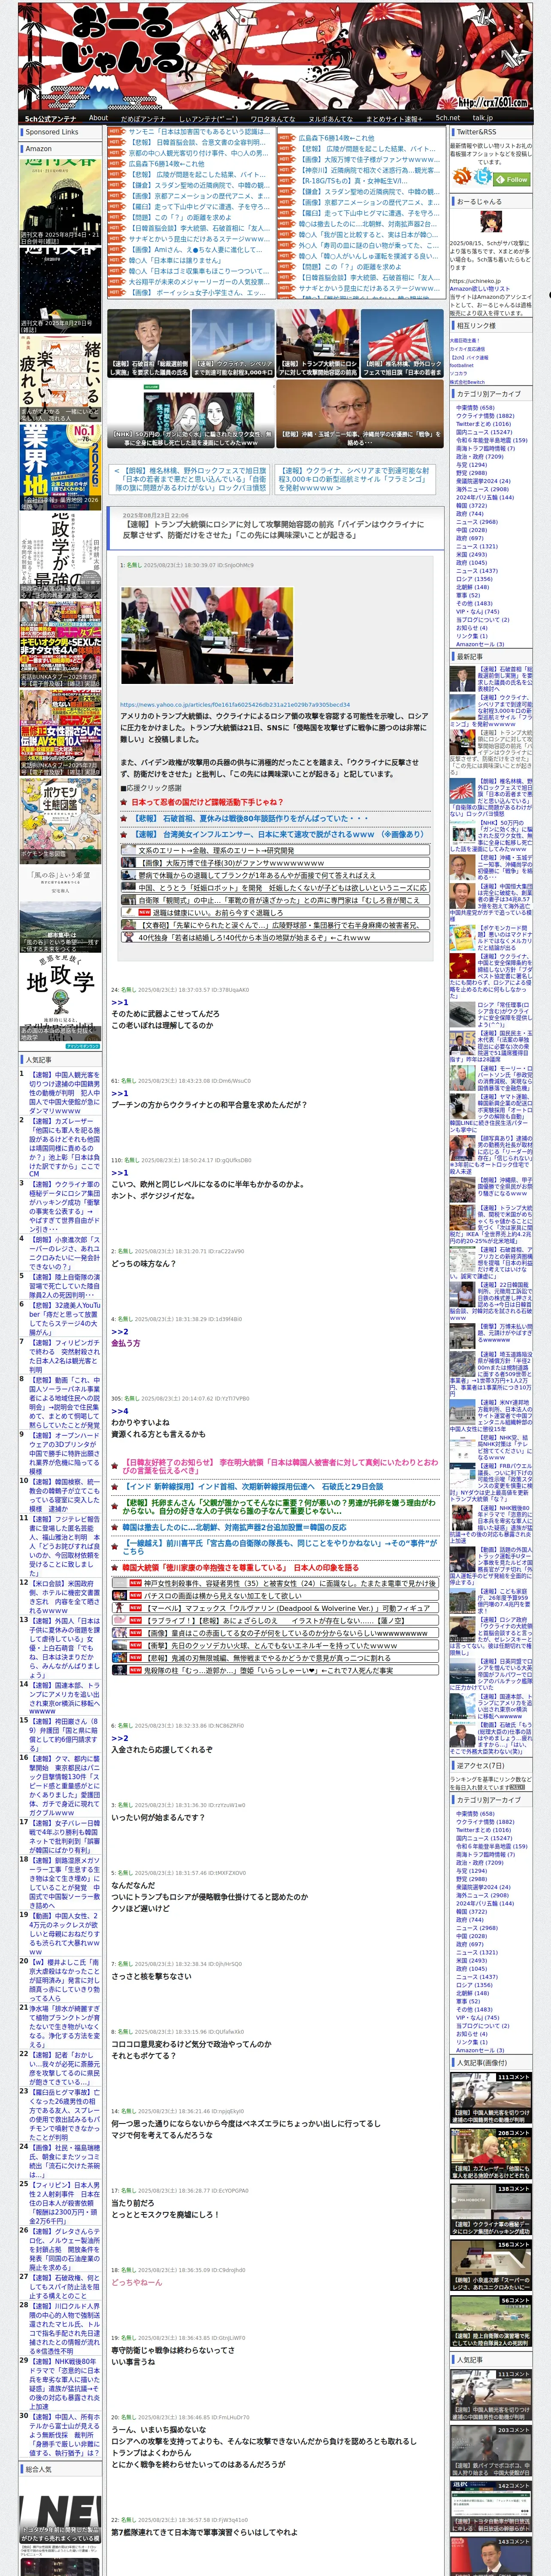Click the Zelensky Trump meeting photo
551x2576 pixels.
tap(207, 636)
